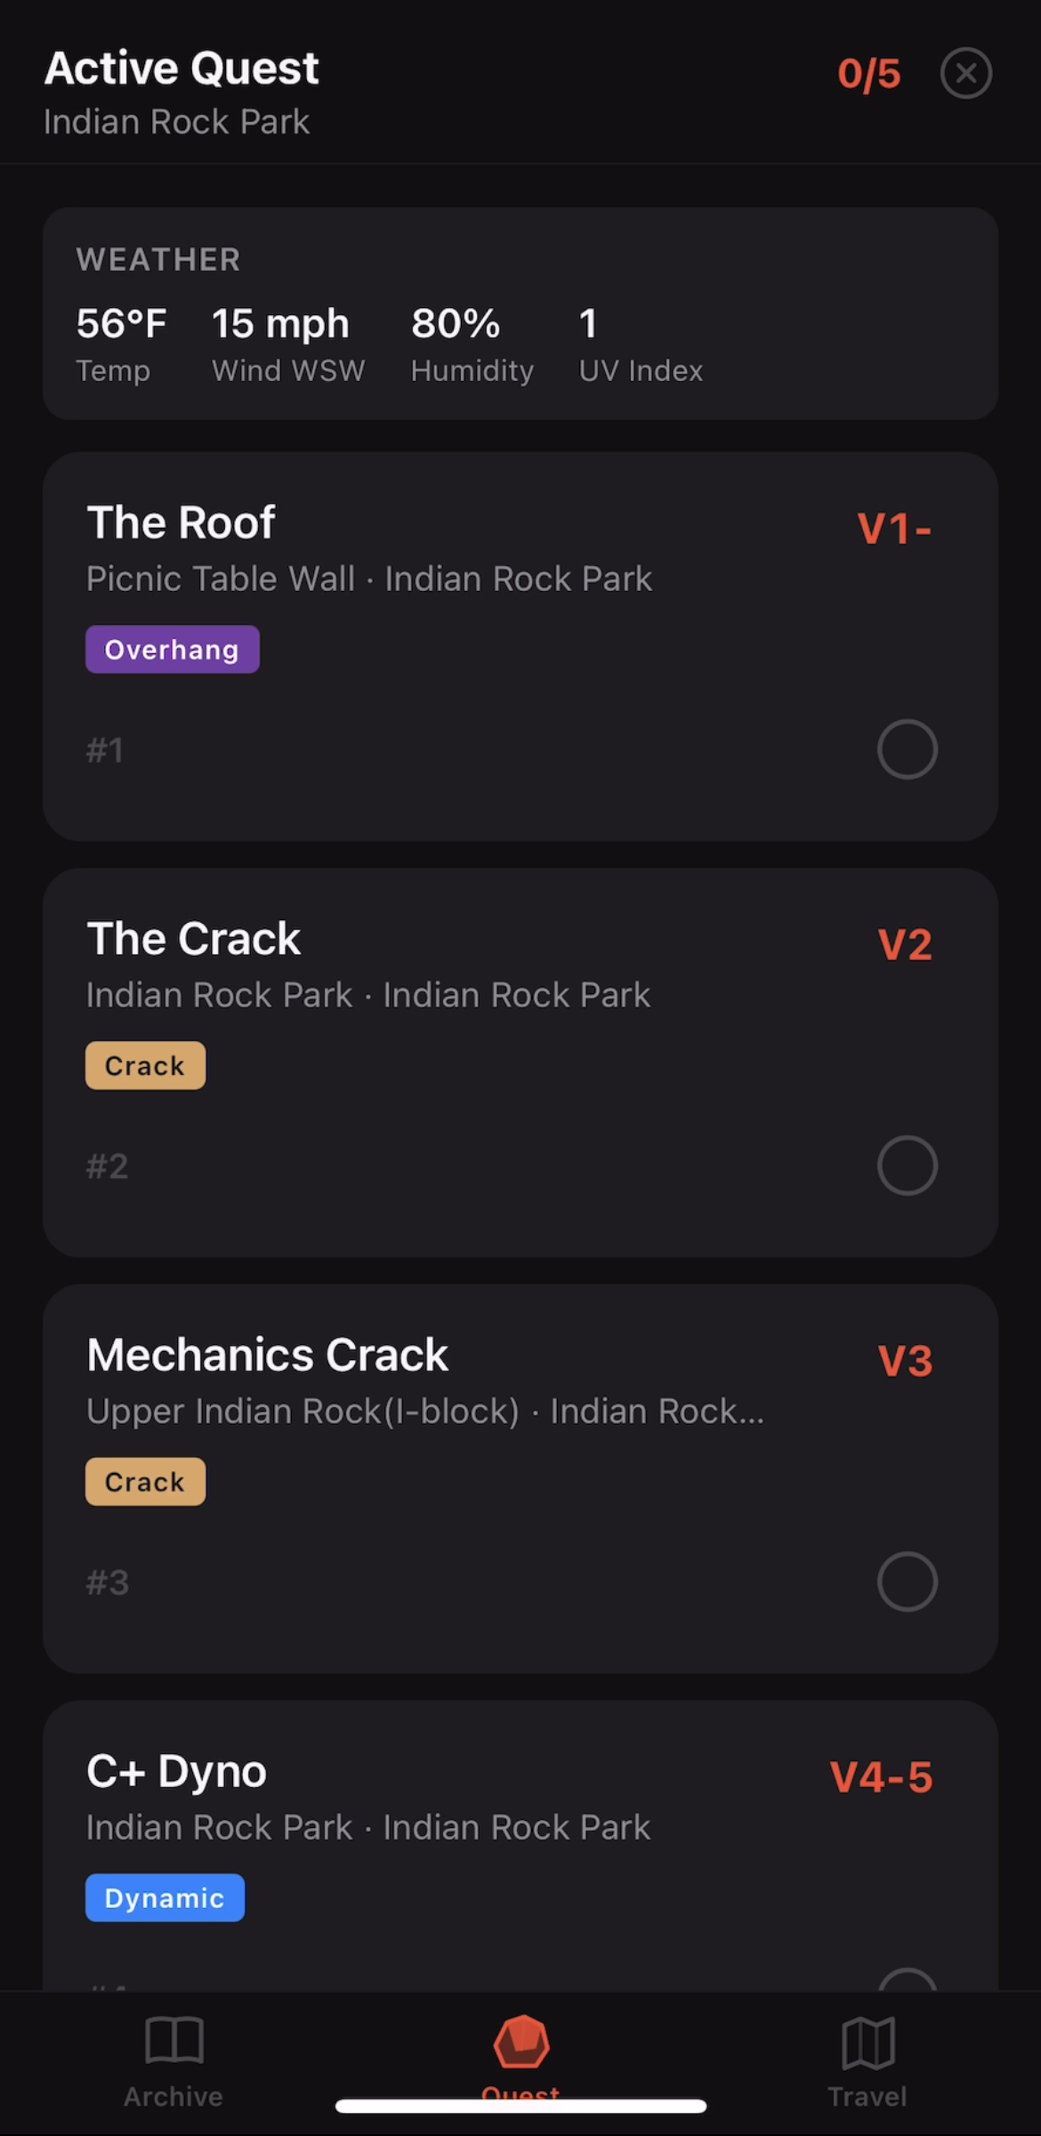Tap the Crack tag on The Crack
Screen dimensions: 1041x2136
145,1065
